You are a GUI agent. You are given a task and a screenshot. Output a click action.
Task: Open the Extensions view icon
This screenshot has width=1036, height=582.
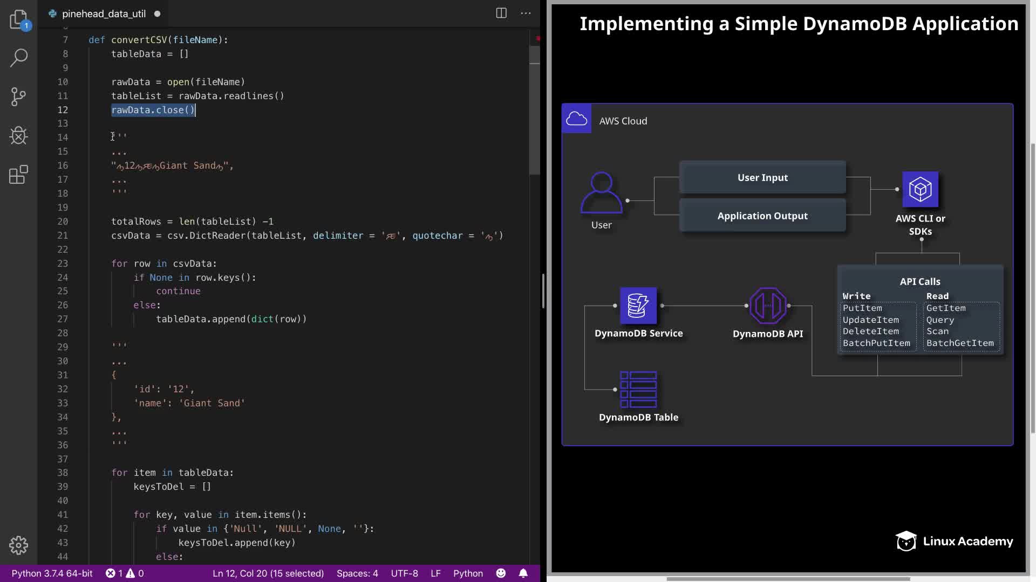tap(19, 175)
